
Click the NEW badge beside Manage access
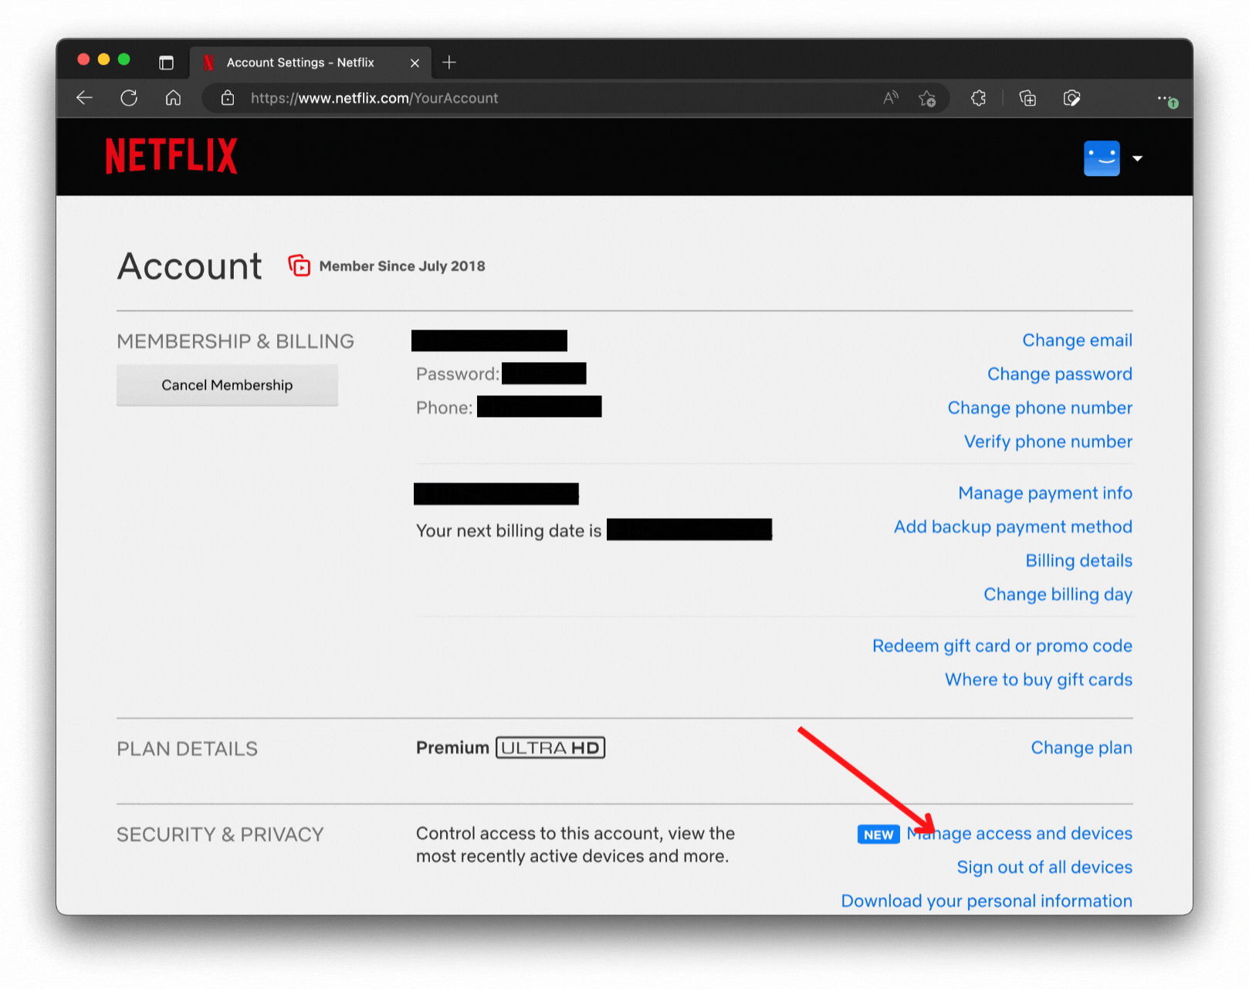[x=878, y=835]
